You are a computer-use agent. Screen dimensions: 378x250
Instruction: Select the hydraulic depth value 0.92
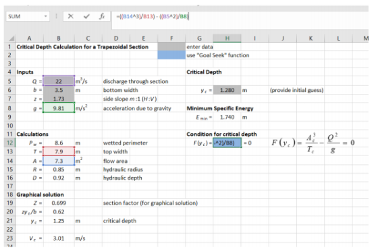(59, 178)
